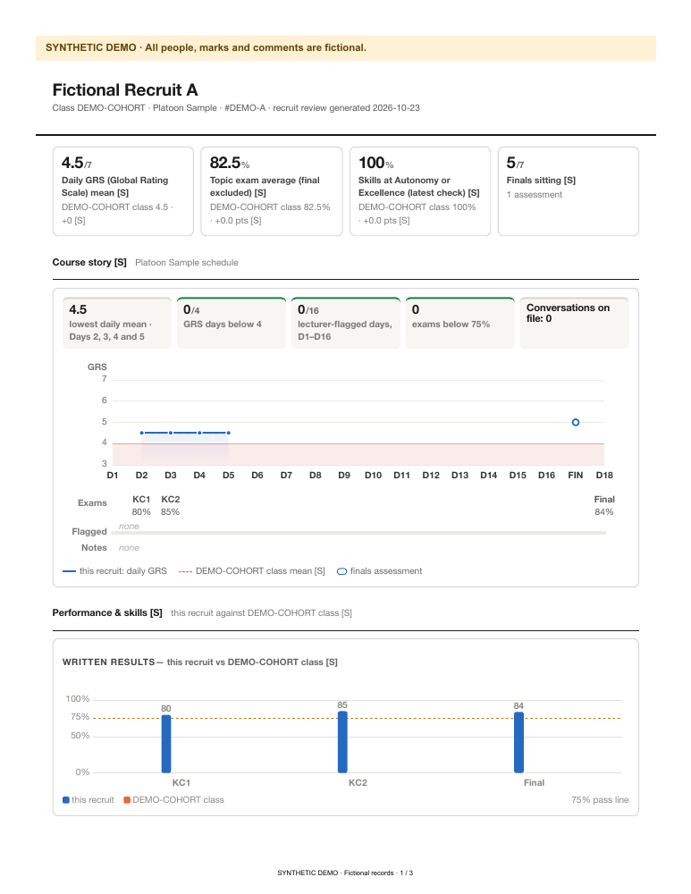Click the SYNTHETIC DEMO banner notice
This screenshot has width=691, height=894.
(x=345, y=48)
